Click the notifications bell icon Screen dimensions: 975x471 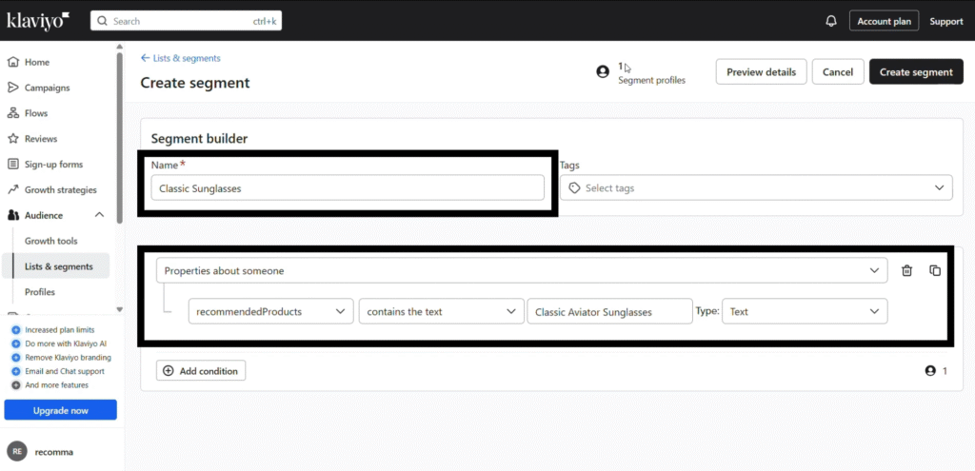(x=830, y=21)
